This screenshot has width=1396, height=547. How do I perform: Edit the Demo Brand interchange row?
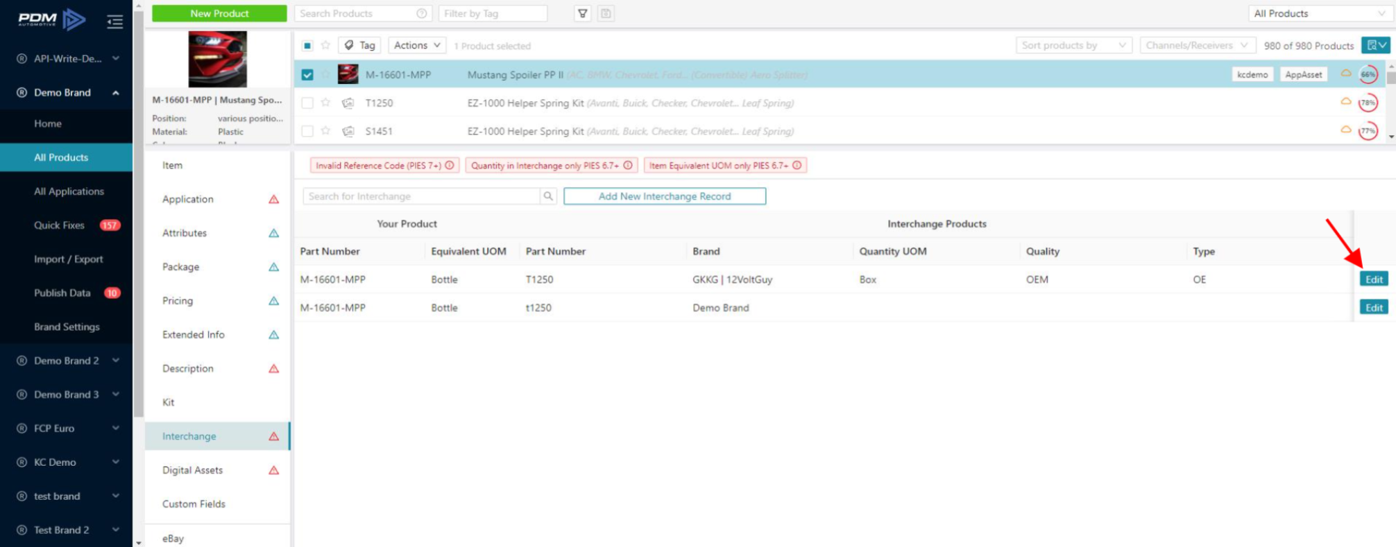click(1374, 308)
